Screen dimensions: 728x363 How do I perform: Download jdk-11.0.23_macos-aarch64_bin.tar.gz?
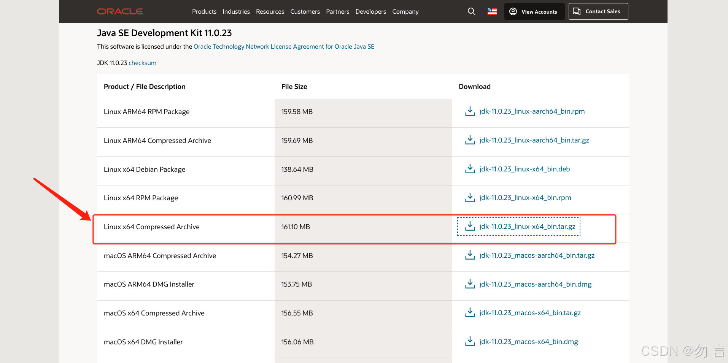537,255
